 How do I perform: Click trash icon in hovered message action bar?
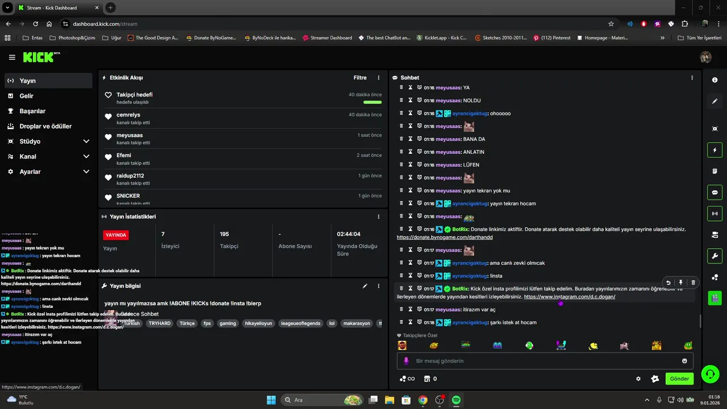693,282
